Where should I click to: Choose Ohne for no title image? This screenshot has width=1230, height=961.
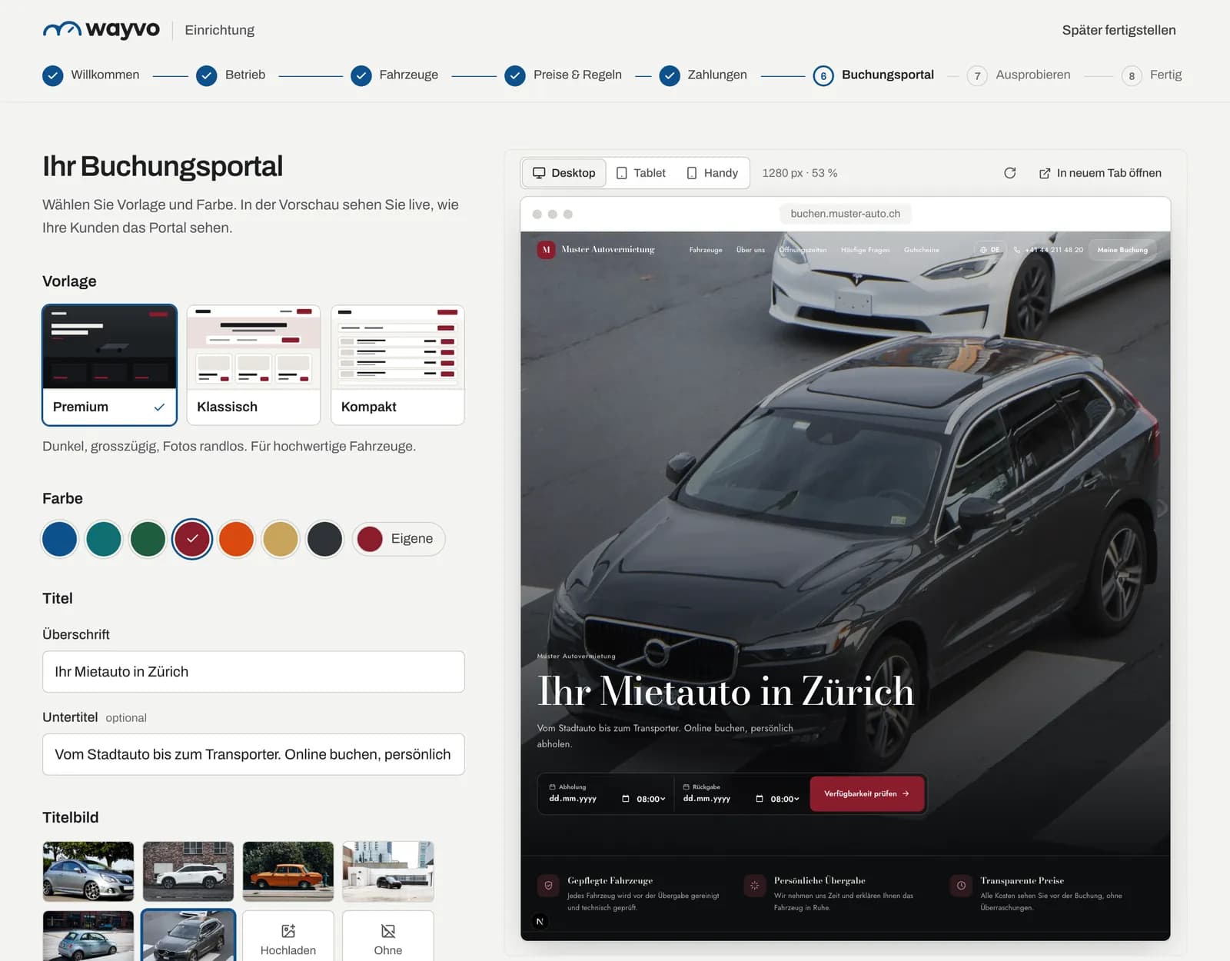point(388,936)
